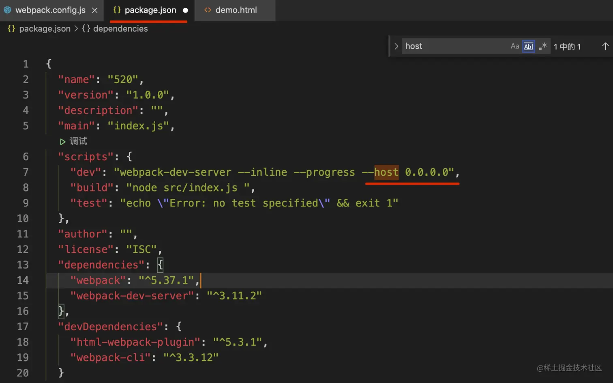Toggle regular expression search option
613x383 pixels.
point(543,46)
